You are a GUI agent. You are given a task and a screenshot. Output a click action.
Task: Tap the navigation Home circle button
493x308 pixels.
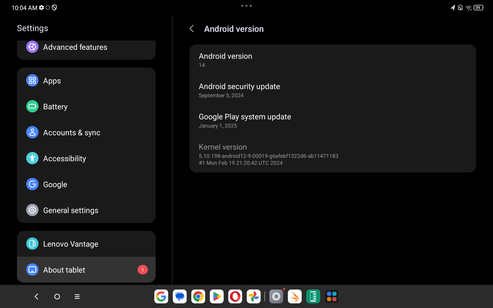(57, 296)
